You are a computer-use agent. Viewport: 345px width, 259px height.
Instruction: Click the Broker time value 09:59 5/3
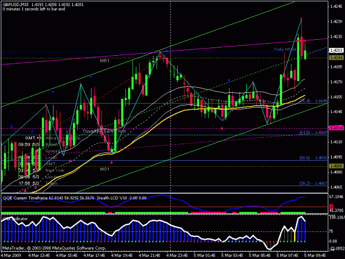point(29,145)
